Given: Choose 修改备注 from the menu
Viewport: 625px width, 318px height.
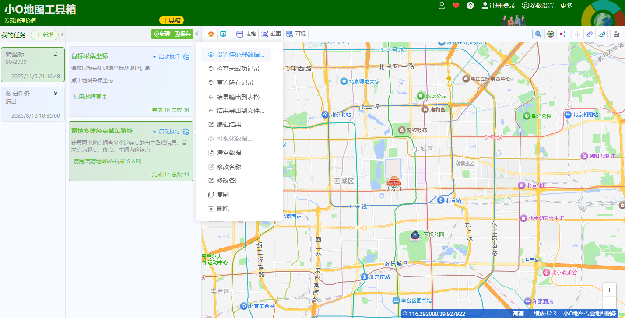Looking at the screenshot, I should click(236, 181).
